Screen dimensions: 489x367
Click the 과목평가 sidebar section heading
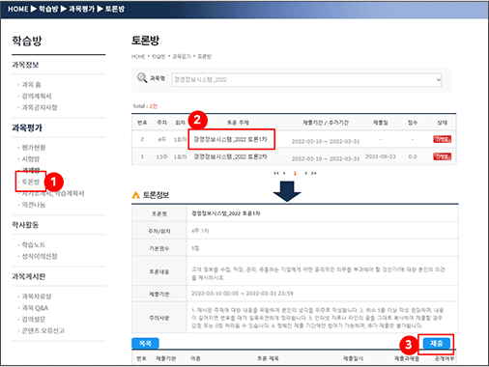pyautogui.click(x=27, y=127)
